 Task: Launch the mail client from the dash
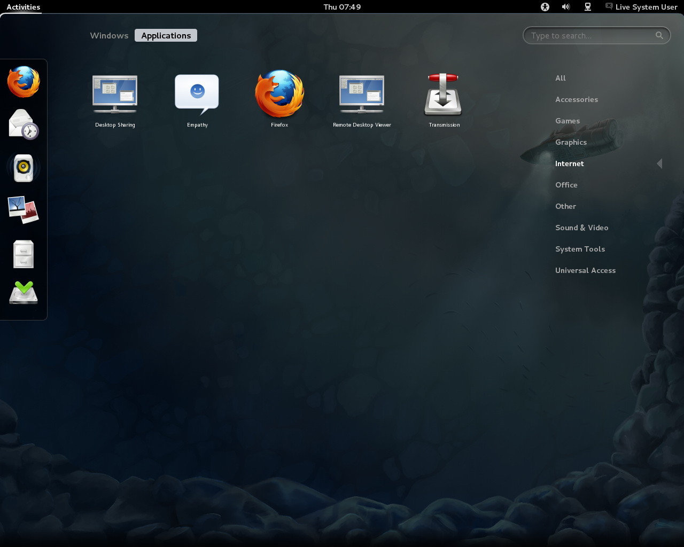[23, 124]
